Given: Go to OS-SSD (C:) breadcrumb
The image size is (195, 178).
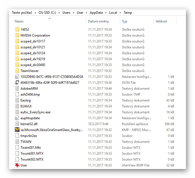Looking at the screenshot, I should pyautogui.click(x=47, y=13).
